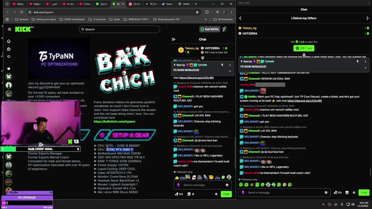
Task: Click Gift 1 sub in Kick Chat popout
Action: 304,48
